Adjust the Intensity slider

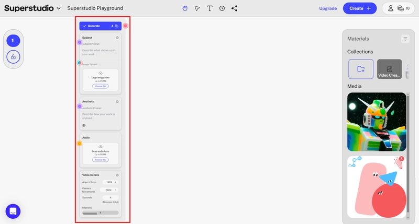pos(101,213)
